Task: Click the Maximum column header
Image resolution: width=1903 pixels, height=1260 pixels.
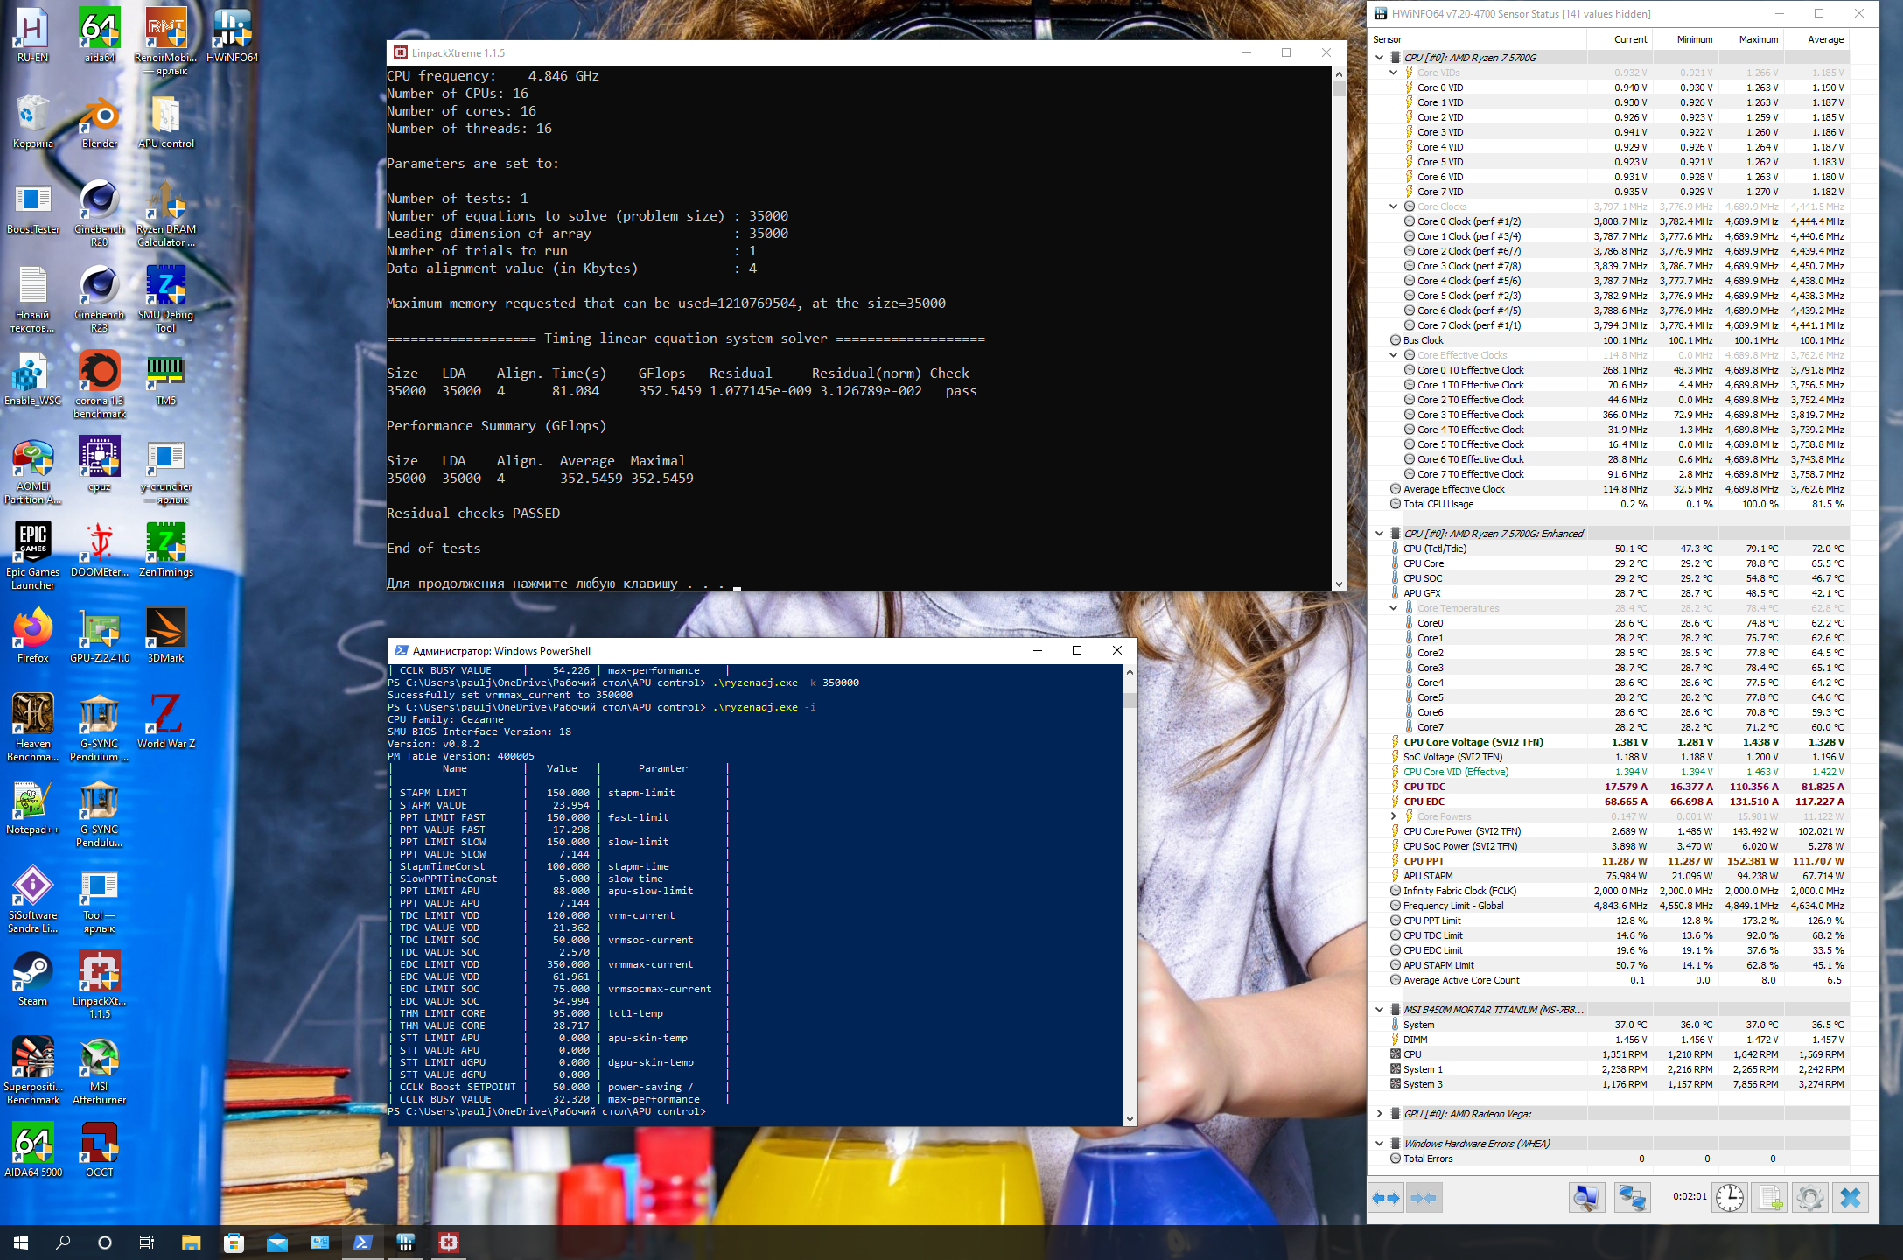Action: pyautogui.click(x=1758, y=39)
